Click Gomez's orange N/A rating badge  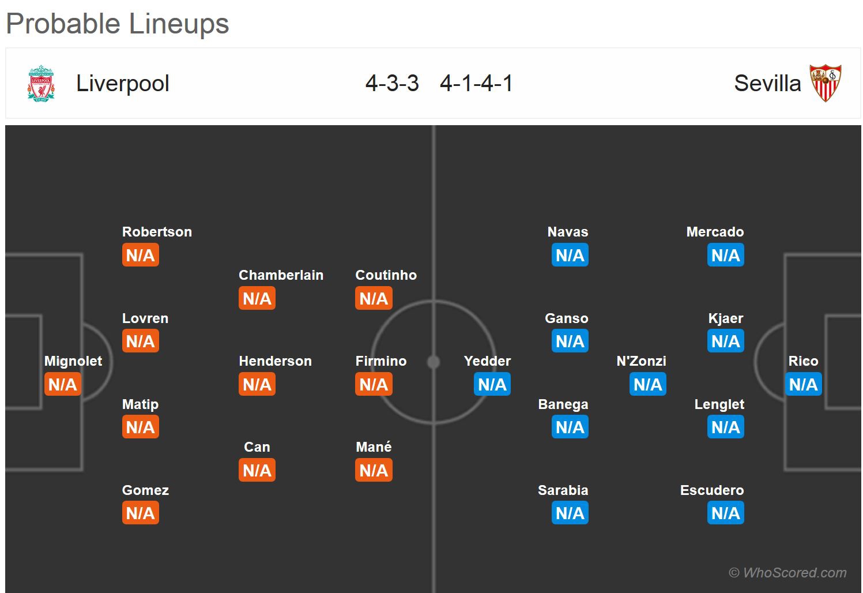pos(140,513)
